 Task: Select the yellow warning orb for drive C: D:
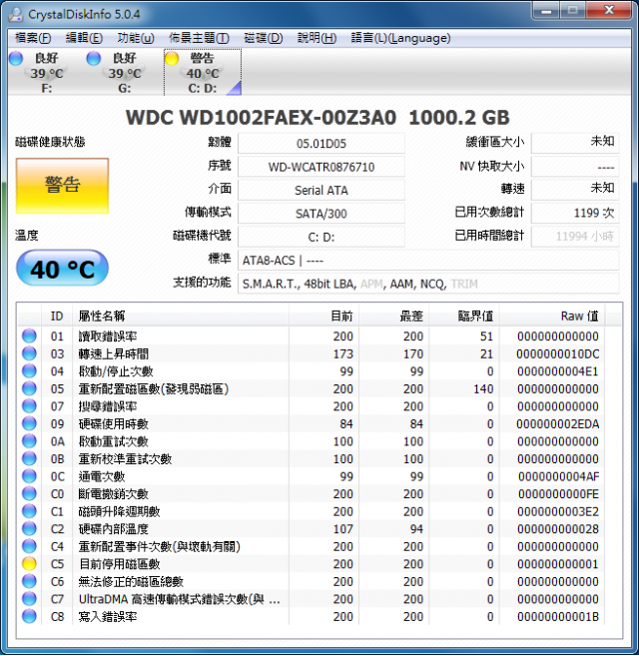(171, 58)
